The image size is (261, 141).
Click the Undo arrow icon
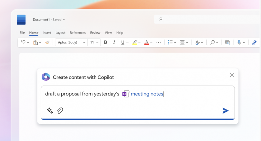point(23,42)
